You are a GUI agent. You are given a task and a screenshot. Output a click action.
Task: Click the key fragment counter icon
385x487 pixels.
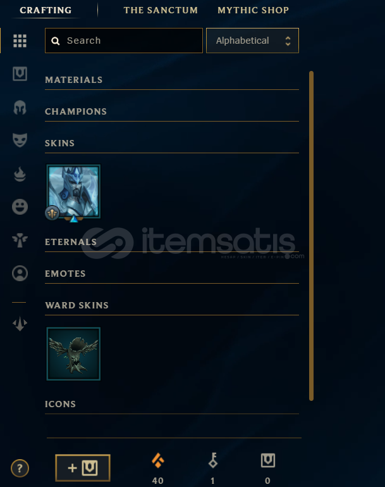point(213,460)
